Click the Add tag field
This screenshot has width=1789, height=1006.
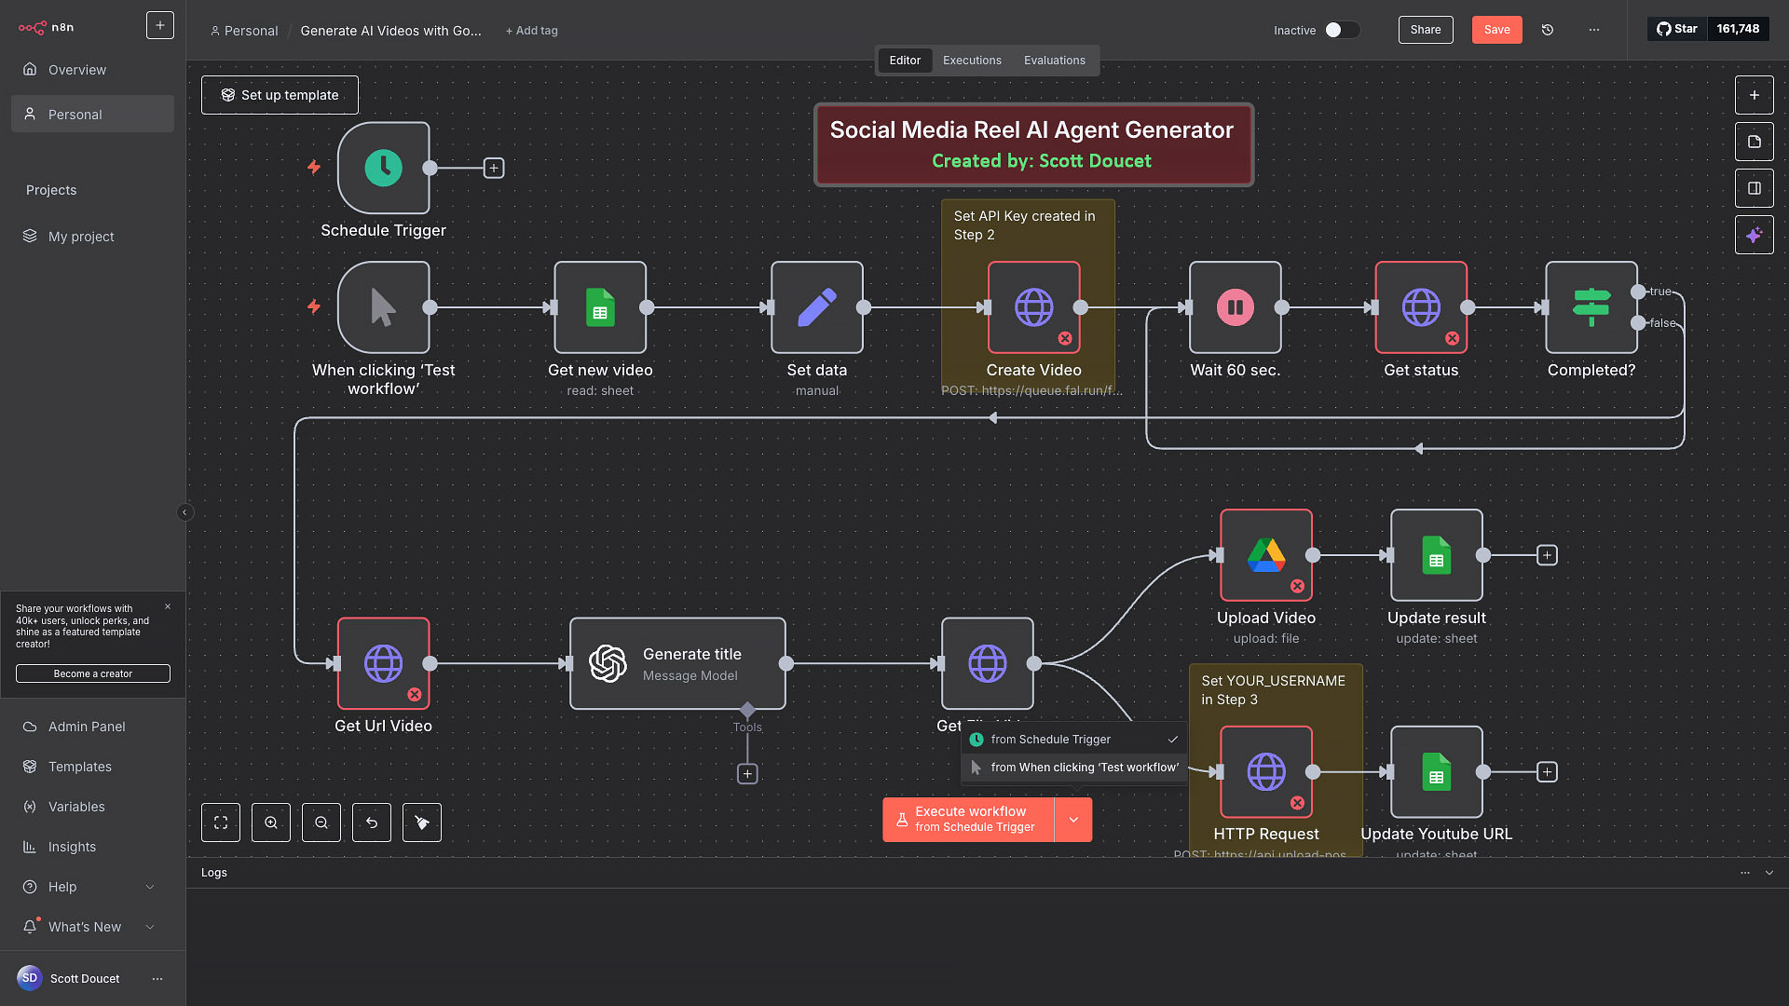pos(532,31)
